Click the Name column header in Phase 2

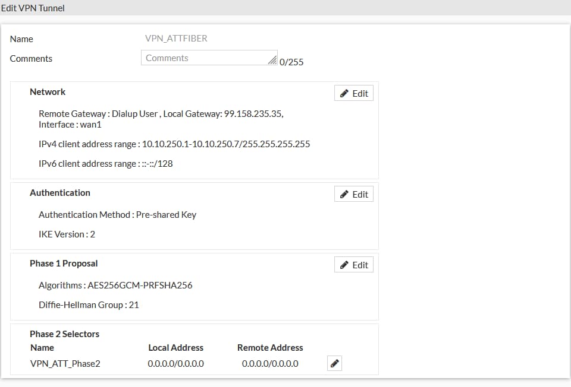42,348
